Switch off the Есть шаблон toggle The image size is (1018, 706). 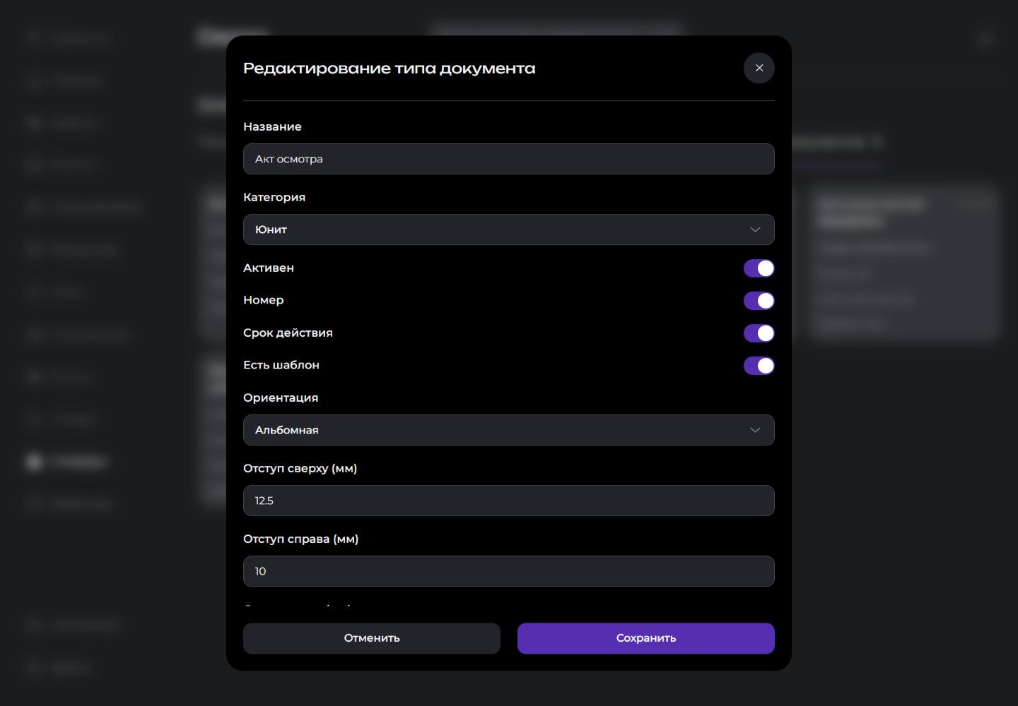coord(759,366)
